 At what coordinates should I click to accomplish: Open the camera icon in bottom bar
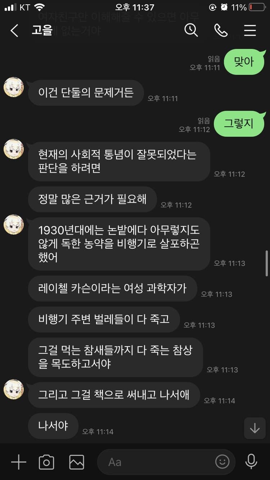[x=46, y=462]
